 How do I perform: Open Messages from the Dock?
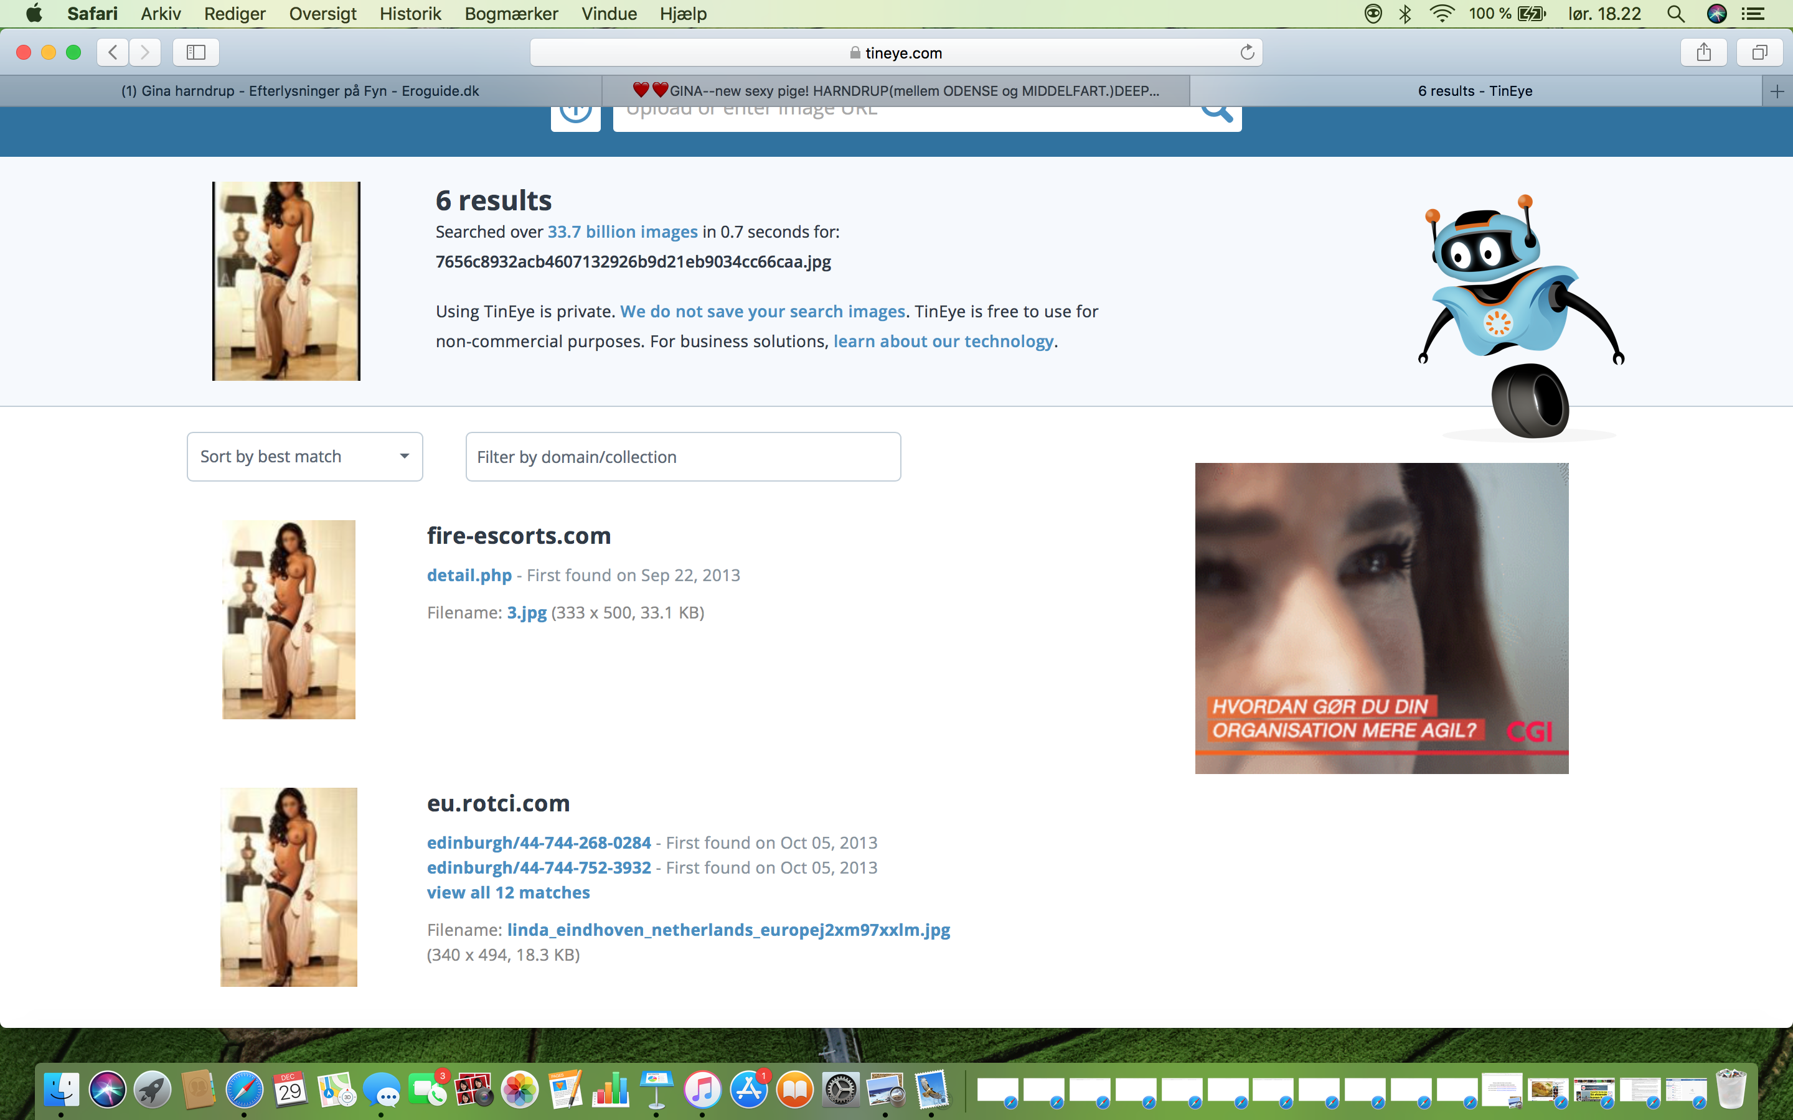(x=382, y=1090)
